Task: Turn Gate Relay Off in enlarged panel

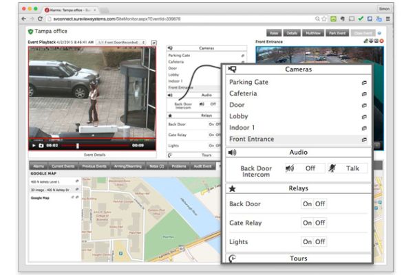Action: 320,223
